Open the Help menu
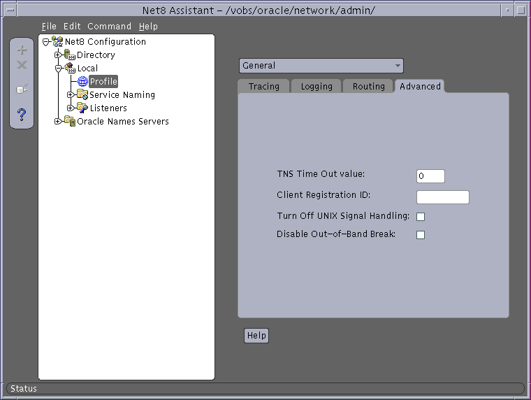This screenshot has height=400, width=531. (x=148, y=27)
